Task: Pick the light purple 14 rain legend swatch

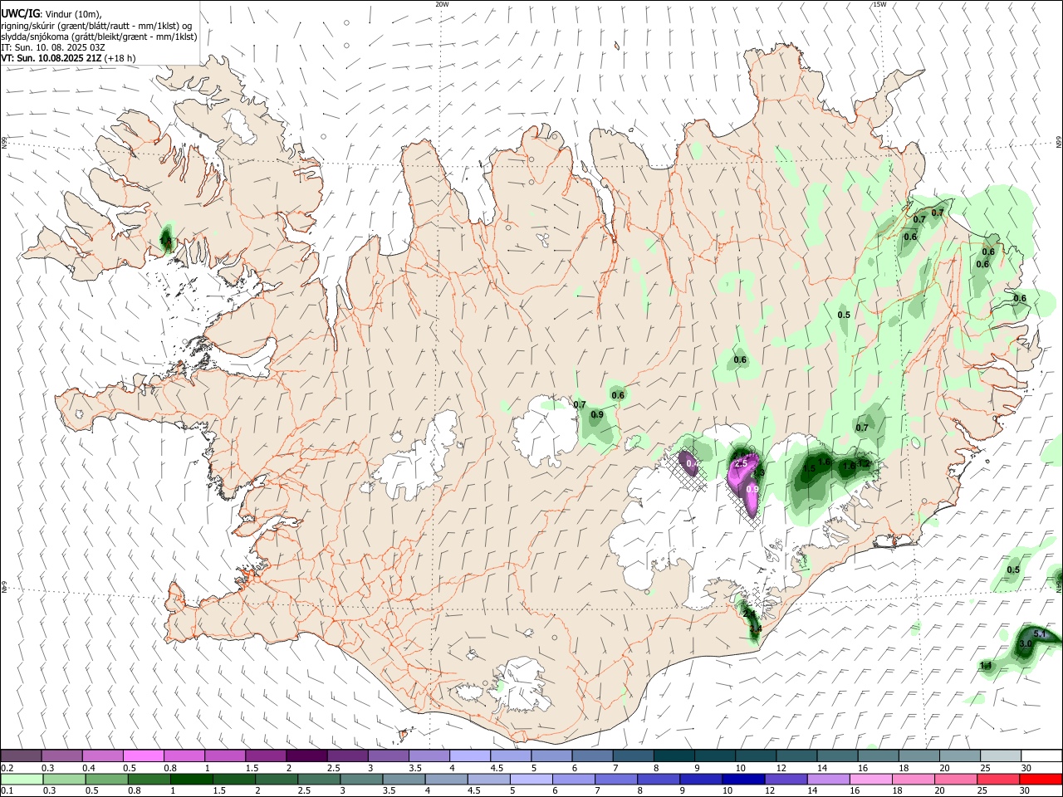Action: 828,779
